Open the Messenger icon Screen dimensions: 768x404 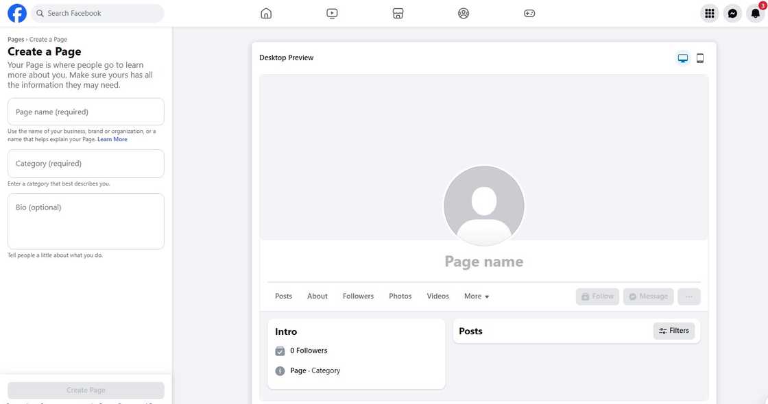point(732,13)
